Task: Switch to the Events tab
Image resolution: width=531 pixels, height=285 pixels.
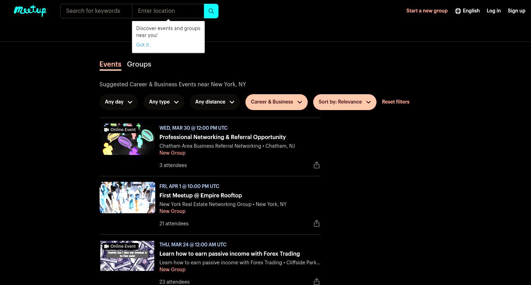Action: click(110, 65)
